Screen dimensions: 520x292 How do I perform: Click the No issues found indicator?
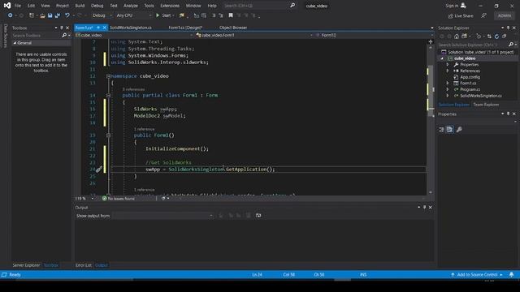(x=119, y=198)
